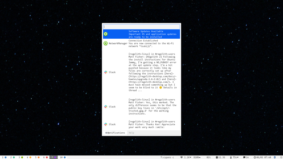Screen dimensions: 283x159
Task: Click Slack icon beside 'Thanks Ken' message
Action: (x=106, y=124)
